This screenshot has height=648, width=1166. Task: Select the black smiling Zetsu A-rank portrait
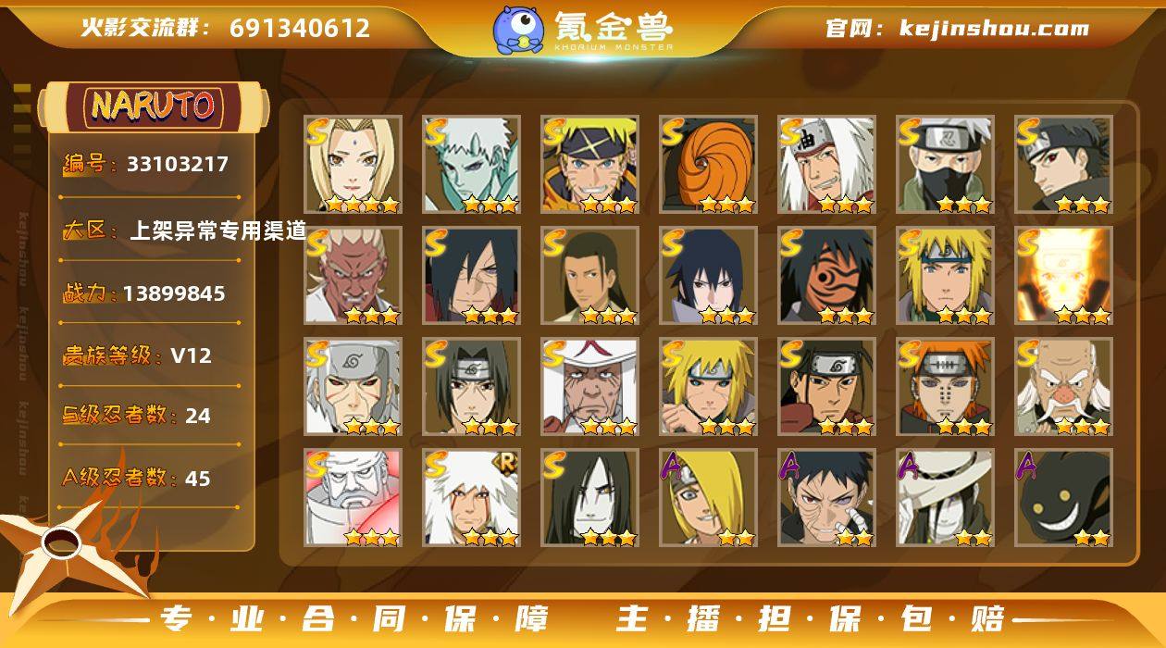[1063, 497]
